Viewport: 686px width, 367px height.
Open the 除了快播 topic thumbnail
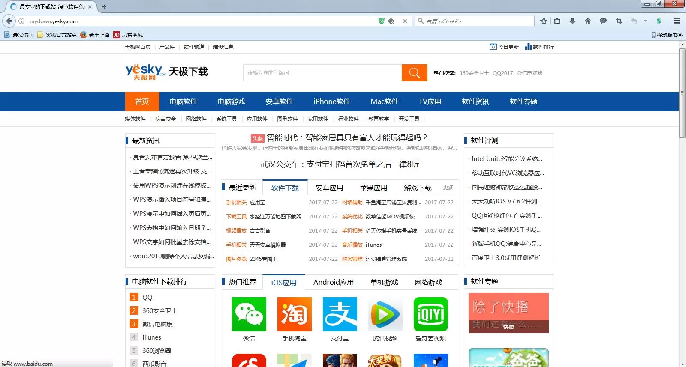pos(508,313)
